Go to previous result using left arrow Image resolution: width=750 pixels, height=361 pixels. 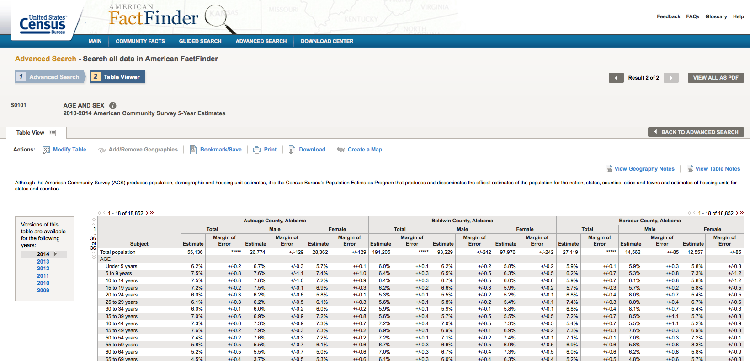pyautogui.click(x=616, y=78)
